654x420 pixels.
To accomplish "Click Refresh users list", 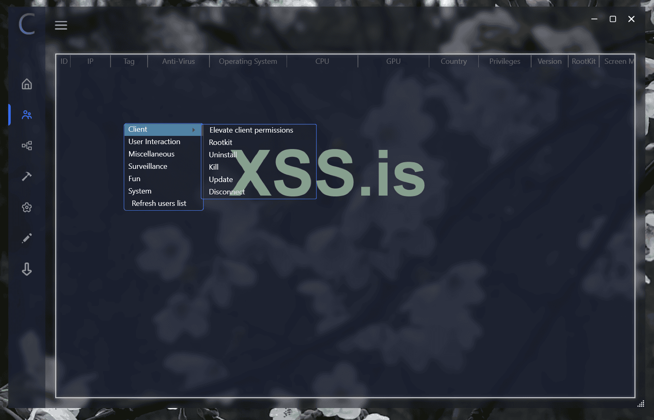I will pyautogui.click(x=163, y=203).
